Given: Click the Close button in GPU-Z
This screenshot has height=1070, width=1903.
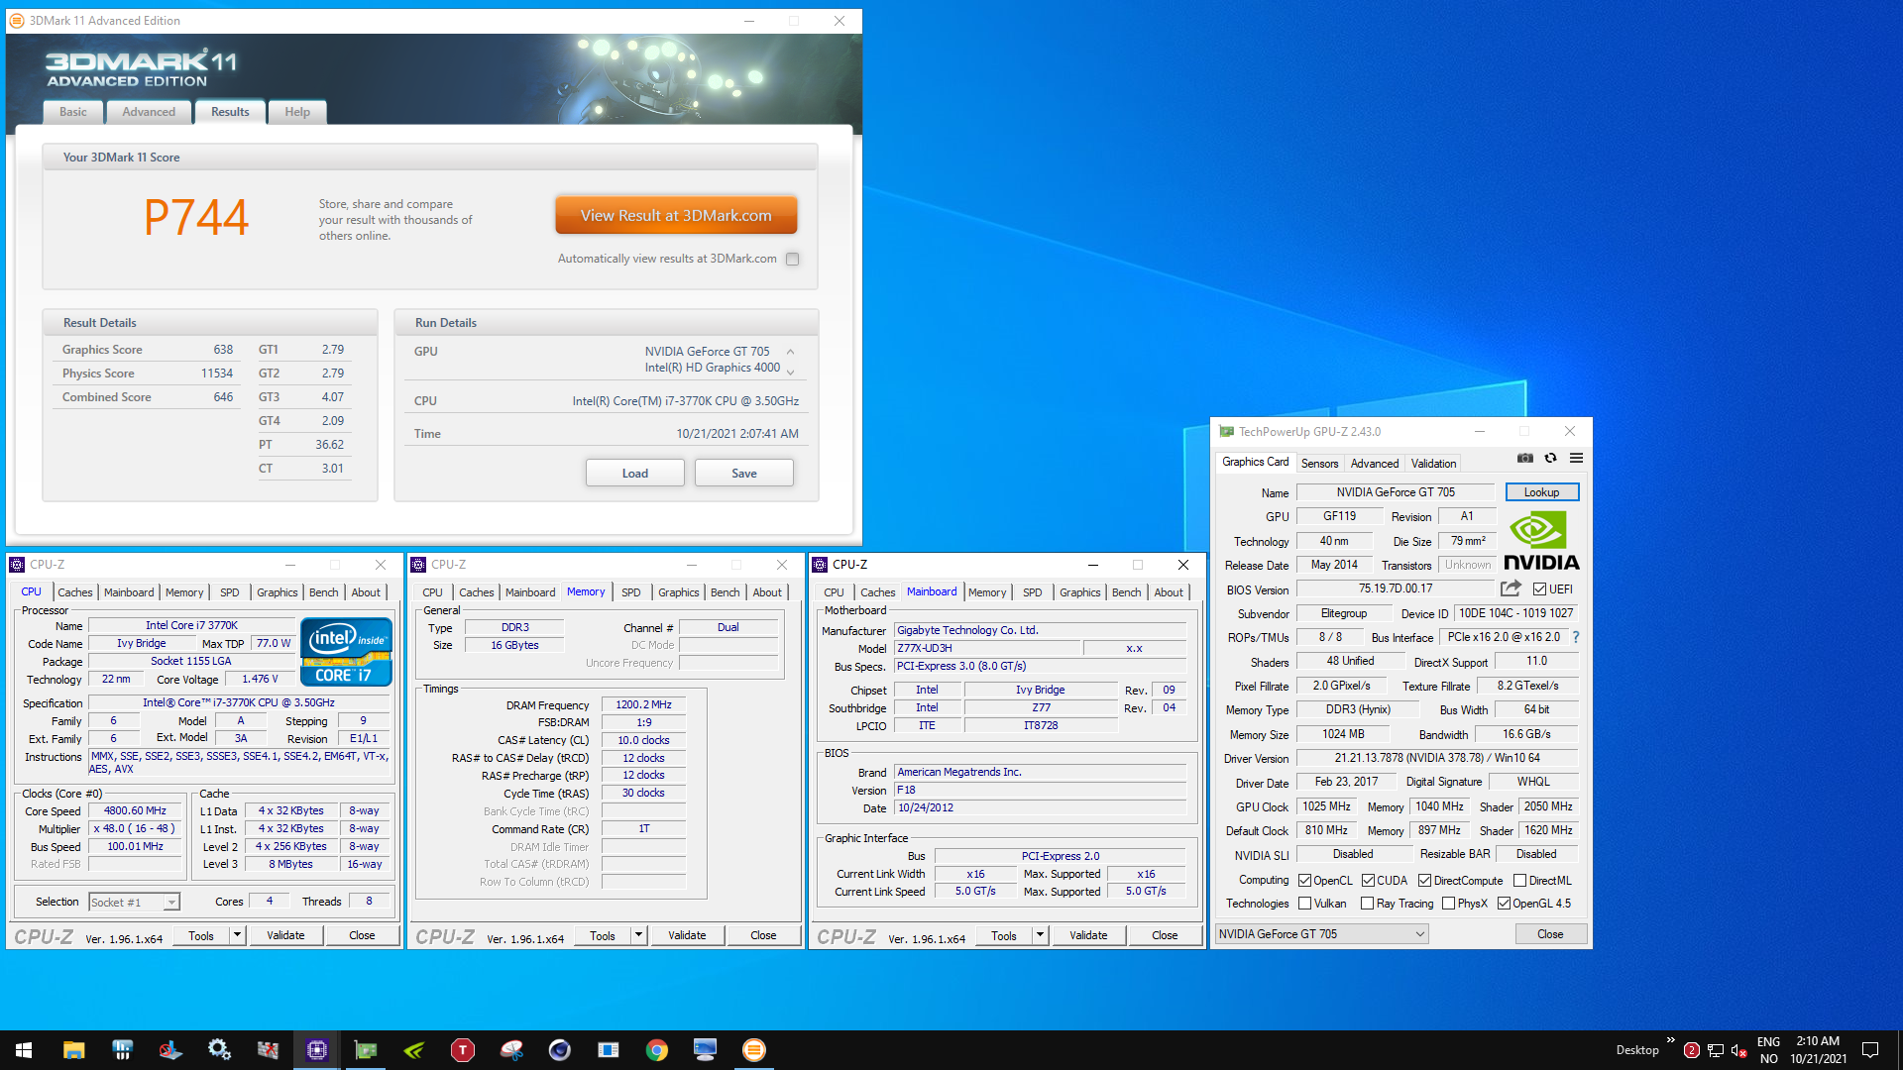Looking at the screenshot, I should click(x=1550, y=934).
